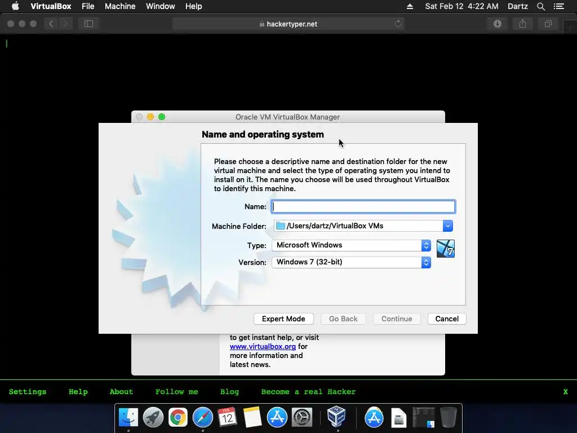The image size is (577, 433).
Task: Open the Apple menu
Action: tap(15, 6)
